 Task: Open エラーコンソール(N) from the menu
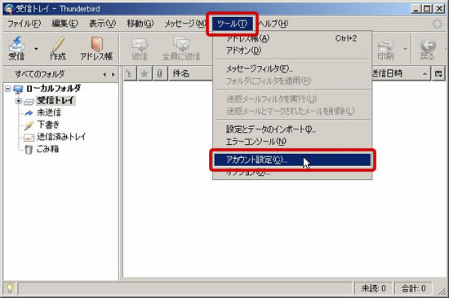292,142
